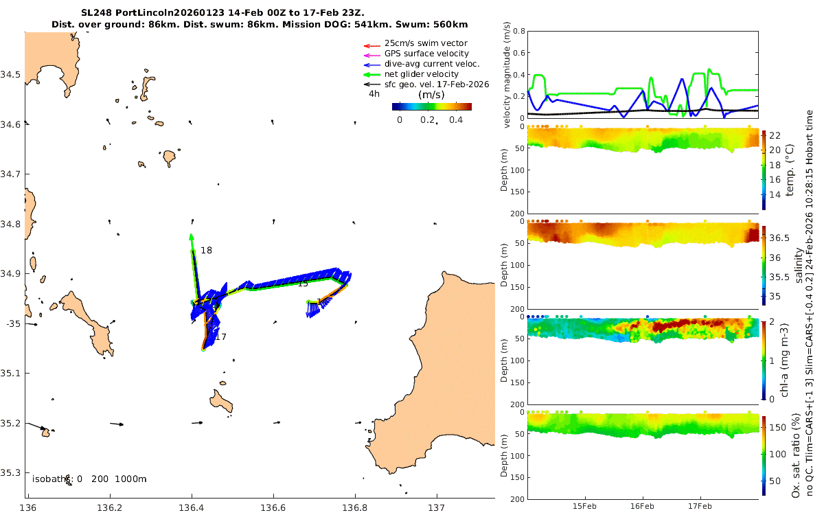Click the green net glider velocity arrow symbol
The height and width of the screenshot is (515, 824).
coord(371,74)
